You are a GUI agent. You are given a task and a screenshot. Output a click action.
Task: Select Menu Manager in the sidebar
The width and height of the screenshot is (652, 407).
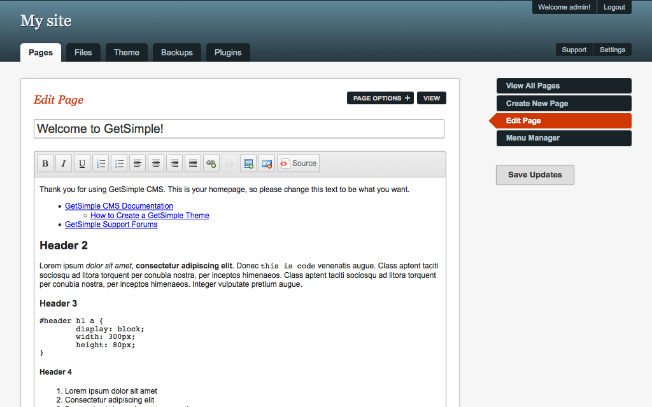[563, 138]
